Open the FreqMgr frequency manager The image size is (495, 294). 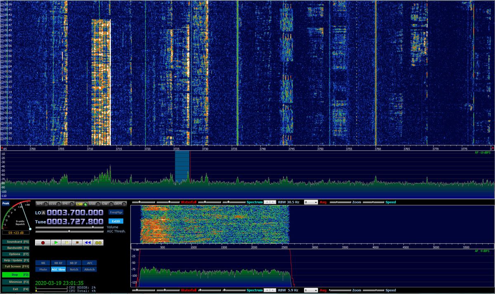coord(116,212)
